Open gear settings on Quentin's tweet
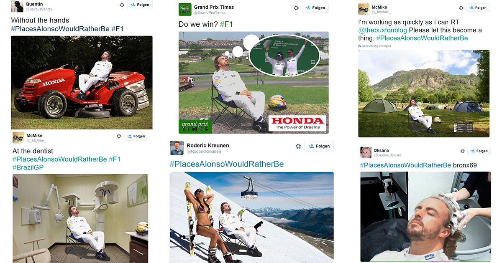 (x=122, y=5)
